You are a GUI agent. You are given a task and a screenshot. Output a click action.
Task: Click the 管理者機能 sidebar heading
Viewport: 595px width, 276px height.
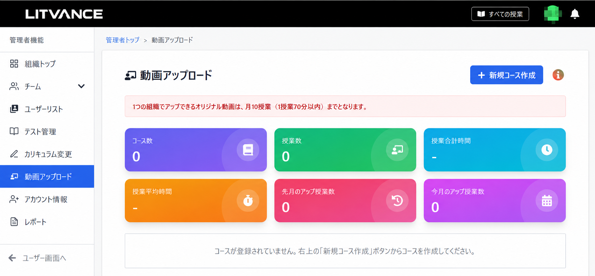pos(27,40)
